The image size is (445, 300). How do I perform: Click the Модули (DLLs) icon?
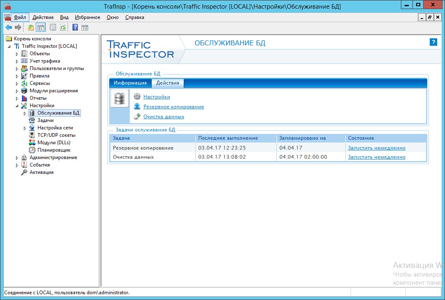[32, 143]
